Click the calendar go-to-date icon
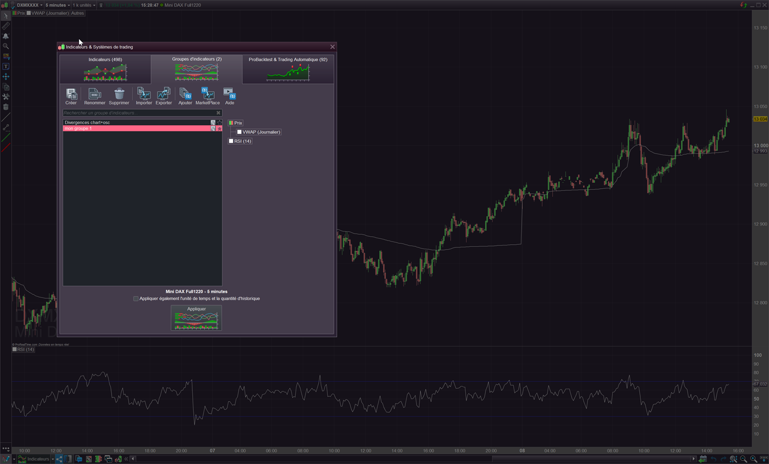769x464 pixels. [x=703, y=459]
